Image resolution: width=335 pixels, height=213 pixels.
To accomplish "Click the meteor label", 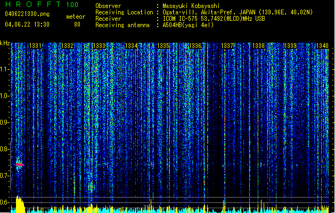I will [x=76, y=17].
